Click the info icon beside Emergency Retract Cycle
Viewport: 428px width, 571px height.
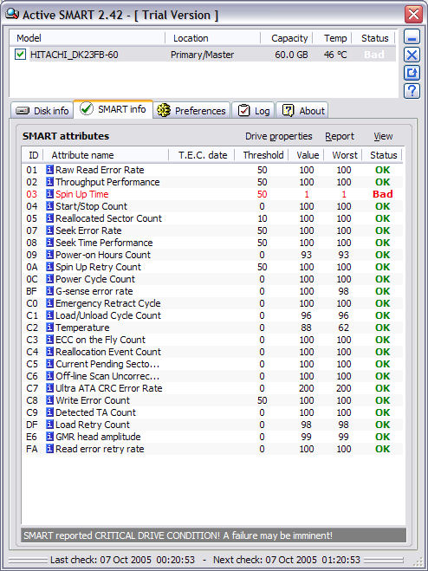tap(50, 303)
